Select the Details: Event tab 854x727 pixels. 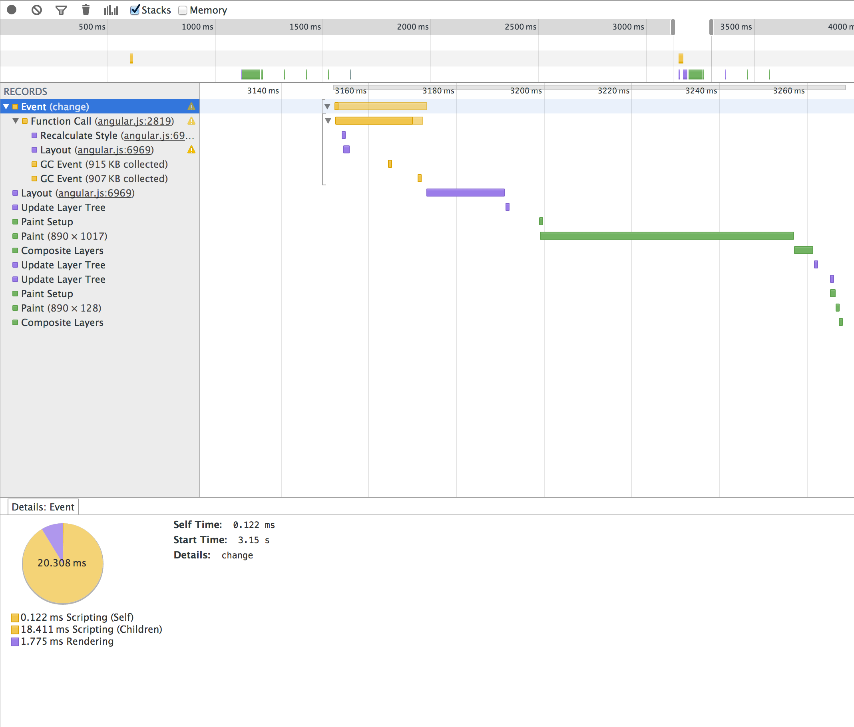tap(43, 507)
